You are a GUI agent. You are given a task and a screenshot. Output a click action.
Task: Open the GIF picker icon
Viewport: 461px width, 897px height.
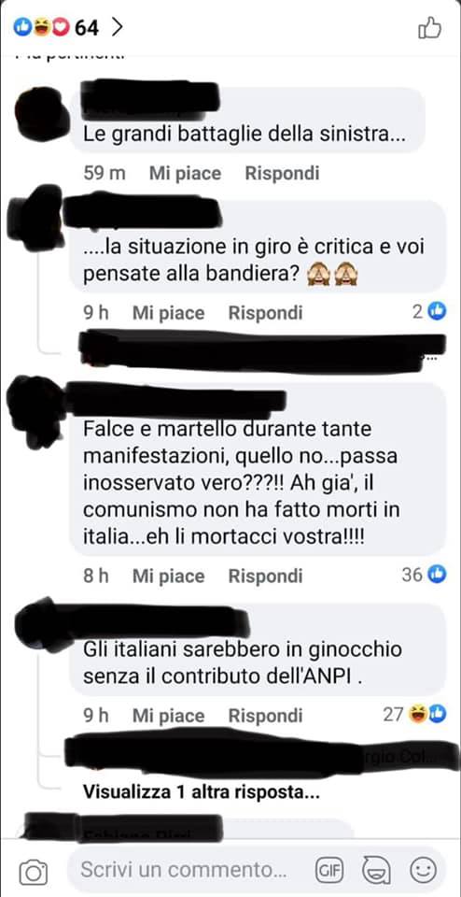click(x=329, y=871)
